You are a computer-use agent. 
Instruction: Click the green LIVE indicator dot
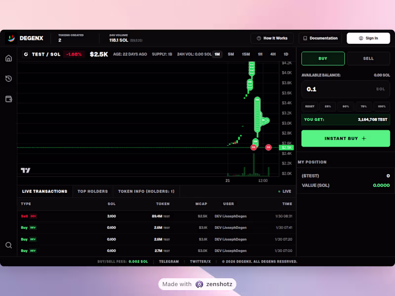click(x=279, y=191)
